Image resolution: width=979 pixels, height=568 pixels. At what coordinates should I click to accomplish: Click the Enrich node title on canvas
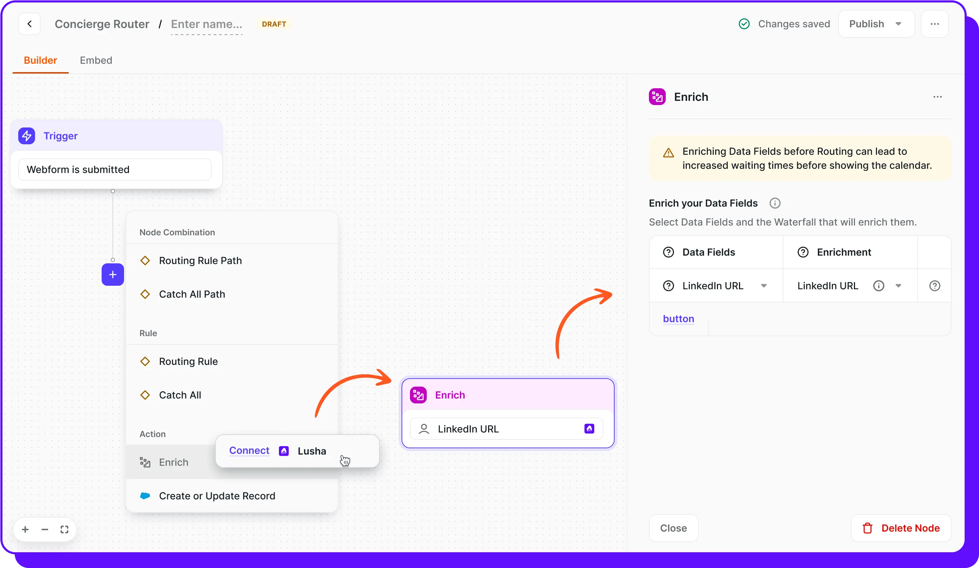pos(450,395)
